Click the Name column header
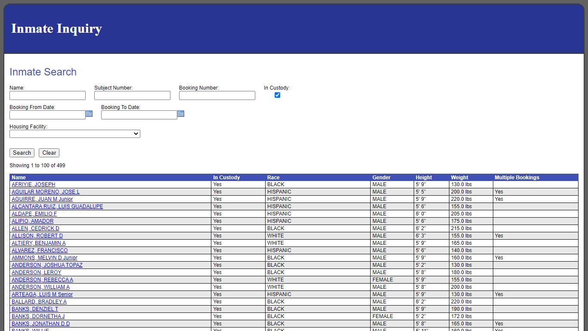The image size is (588, 331). 19,178
